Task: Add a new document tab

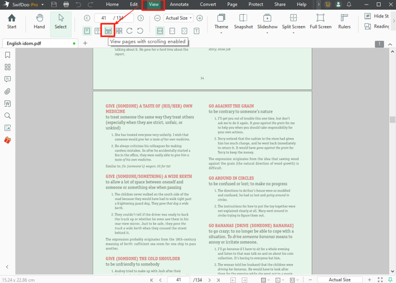Action: tap(85, 43)
